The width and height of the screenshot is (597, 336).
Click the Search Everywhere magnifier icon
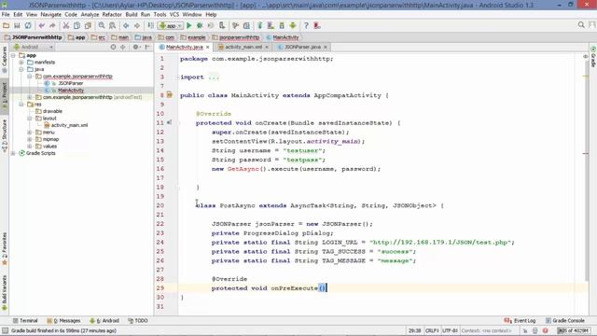(x=581, y=25)
